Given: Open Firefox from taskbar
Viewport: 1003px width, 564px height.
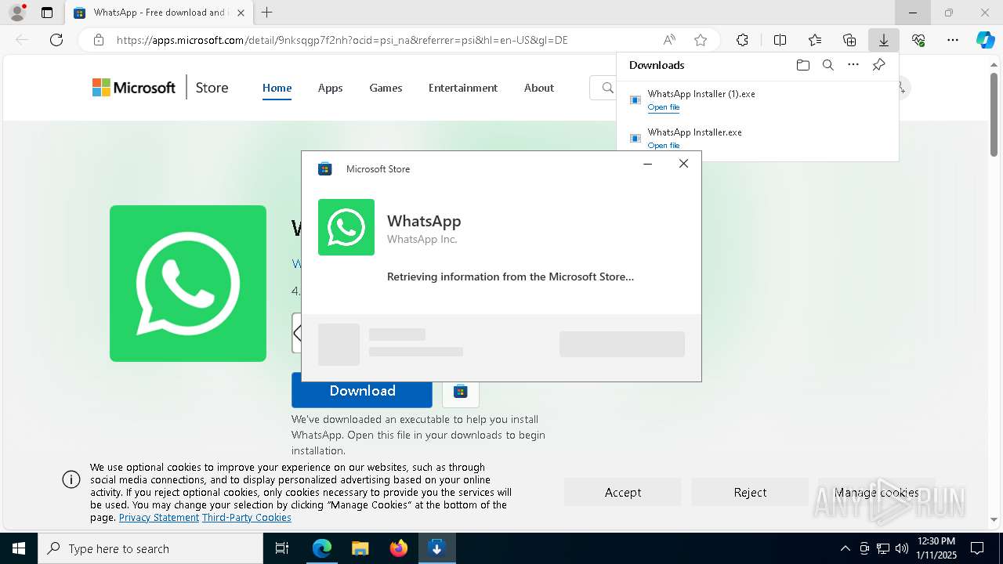Looking at the screenshot, I should point(399,548).
